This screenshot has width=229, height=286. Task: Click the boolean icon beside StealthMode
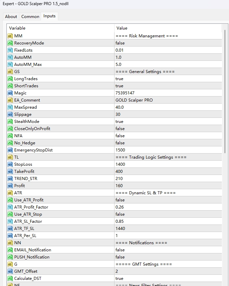pos(10,122)
